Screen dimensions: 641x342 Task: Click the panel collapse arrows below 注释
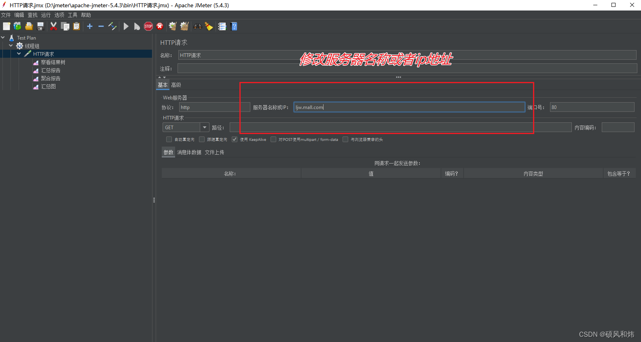[162, 77]
